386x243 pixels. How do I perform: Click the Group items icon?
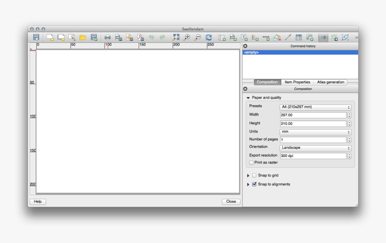[x=346, y=37]
